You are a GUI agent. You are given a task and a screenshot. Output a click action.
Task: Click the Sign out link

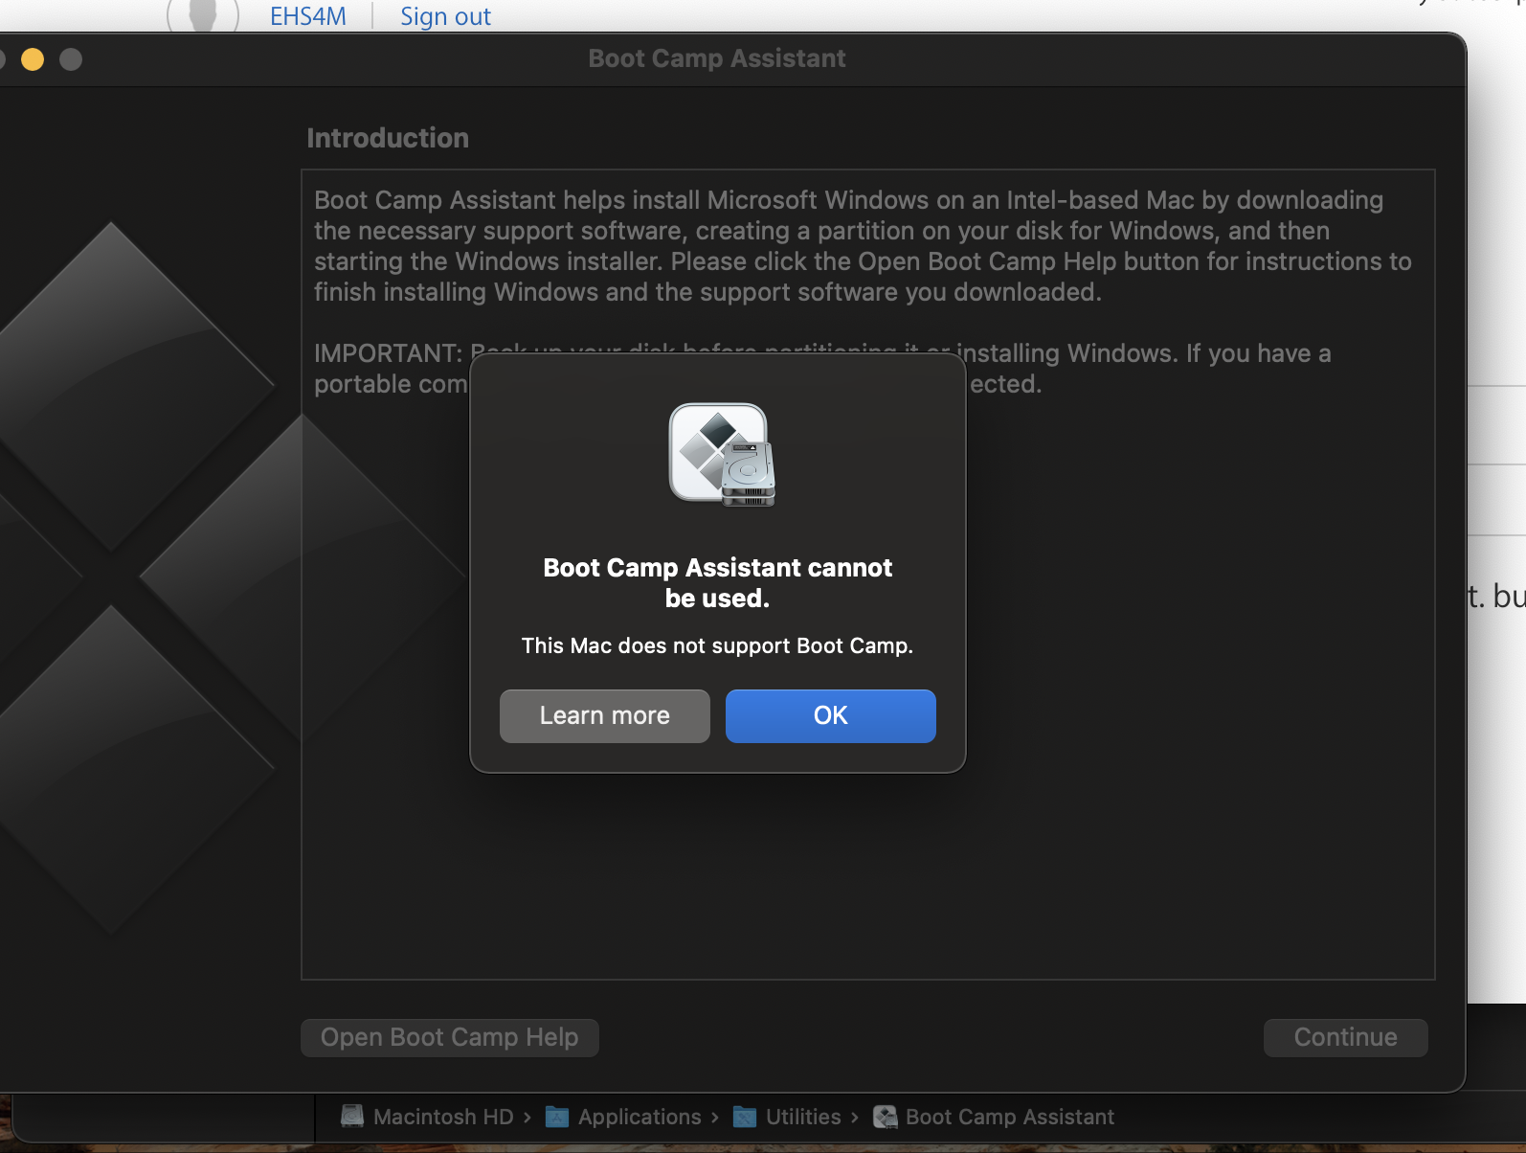pyautogui.click(x=445, y=16)
